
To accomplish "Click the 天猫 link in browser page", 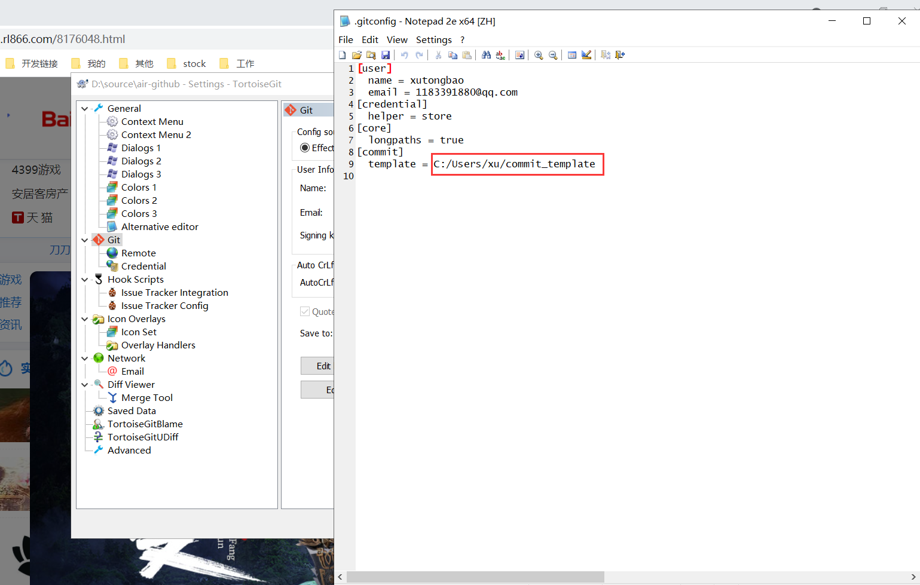I will [x=33, y=218].
